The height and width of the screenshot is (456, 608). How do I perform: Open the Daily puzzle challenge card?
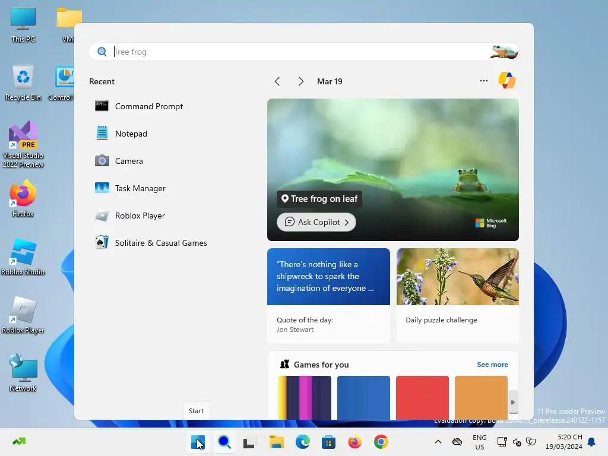(458, 296)
